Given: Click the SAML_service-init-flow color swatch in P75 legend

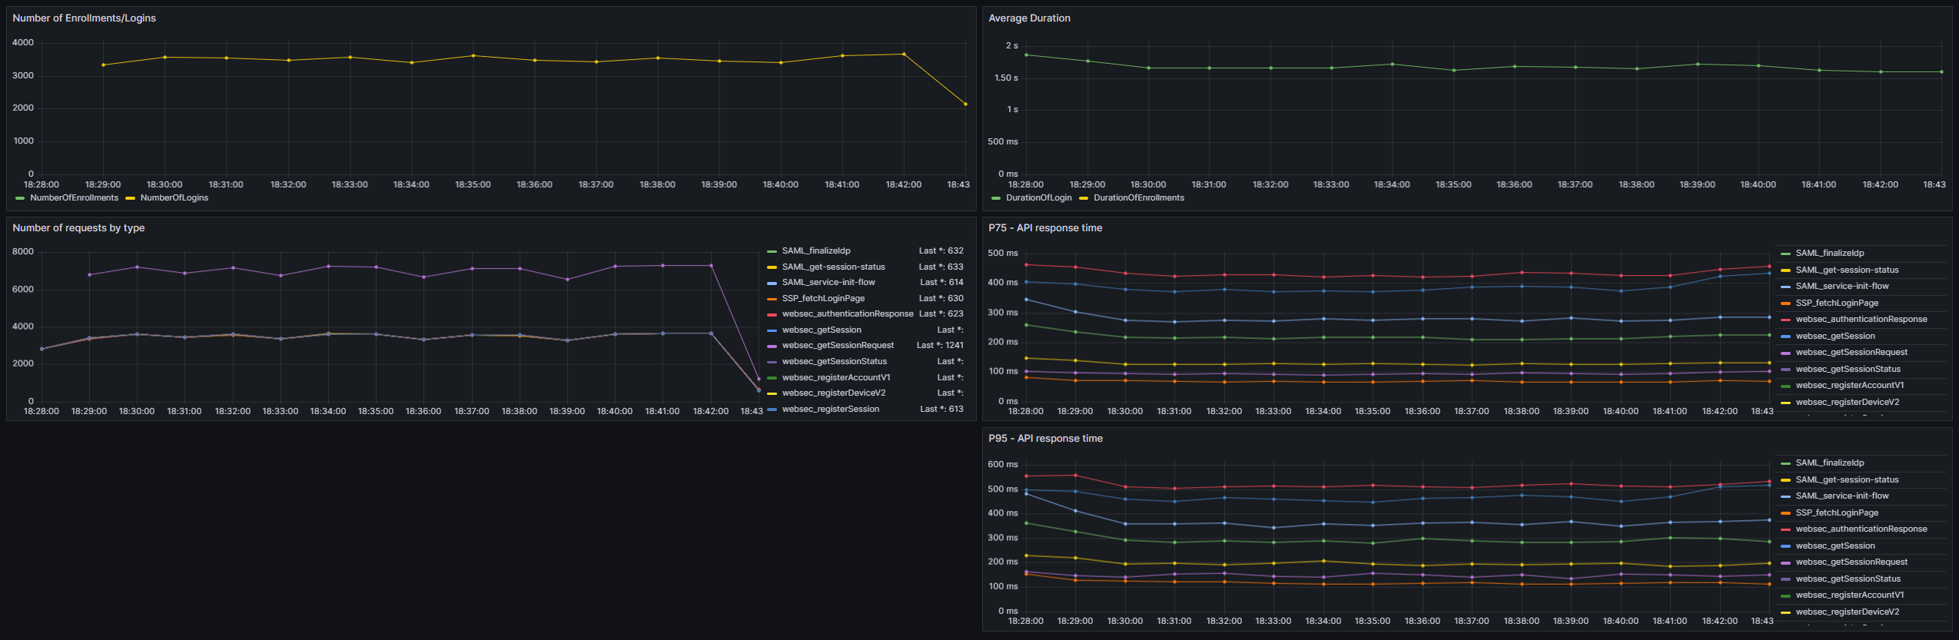Looking at the screenshot, I should click(1785, 287).
